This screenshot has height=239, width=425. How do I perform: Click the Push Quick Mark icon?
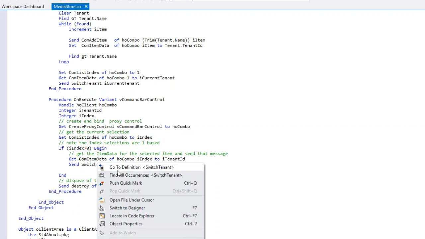(102, 183)
